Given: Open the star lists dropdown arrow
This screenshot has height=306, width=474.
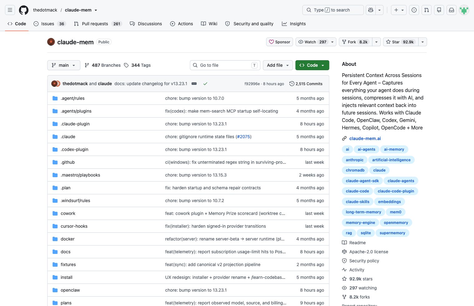Looking at the screenshot, I should [x=423, y=42].
